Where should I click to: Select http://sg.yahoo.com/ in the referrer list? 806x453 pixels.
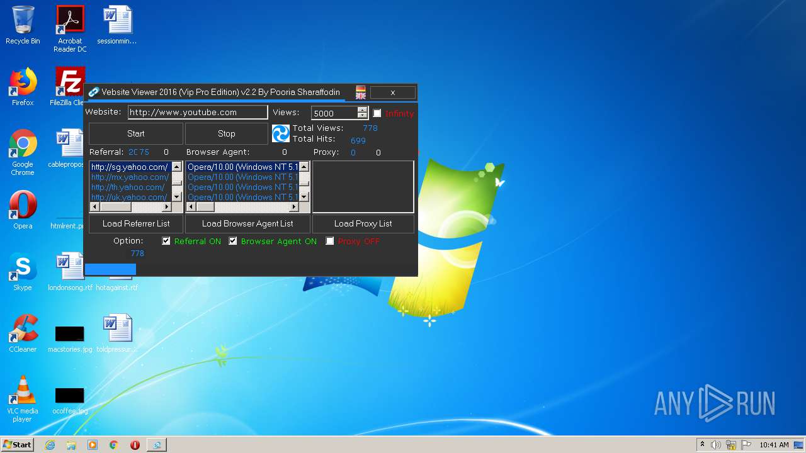tap(130, 167)
